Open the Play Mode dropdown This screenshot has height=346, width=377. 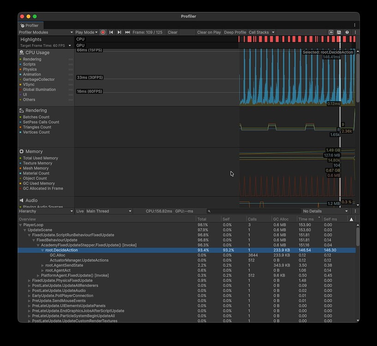[x=87, y=32]
